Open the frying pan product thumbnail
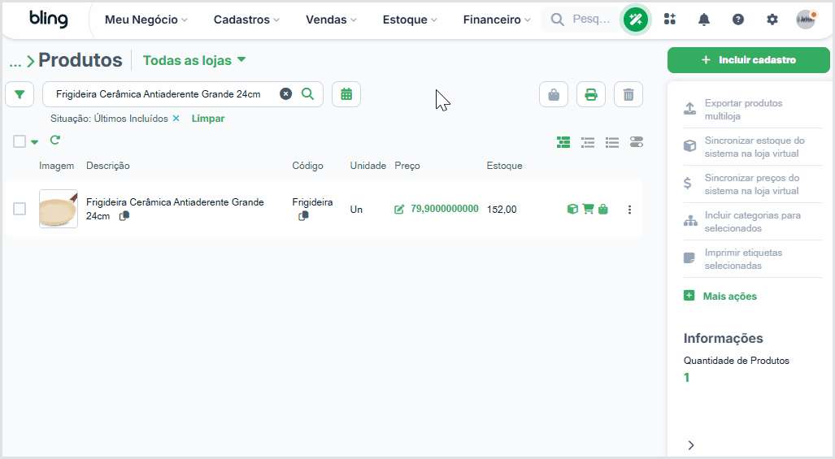This screenshot has height=459, width=835. pos(59,209)
